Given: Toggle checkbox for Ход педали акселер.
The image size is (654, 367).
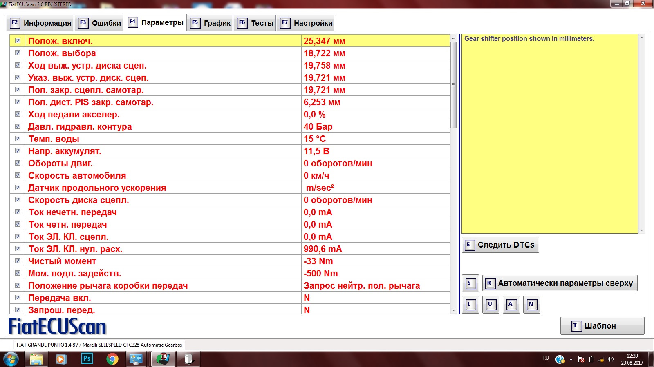Looking at the screenshot, I should click(x=18, y=114).
